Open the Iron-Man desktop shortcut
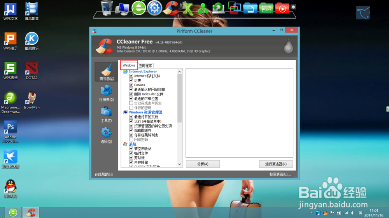The height and width of the screenshot is (218, 389). (32, 100)
